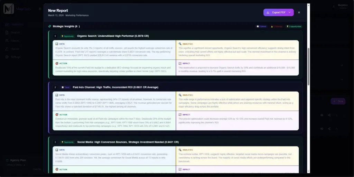354x177 pixels.
Task: Click DATA chart icon in Organic Search insight
Action: [57, 44]
